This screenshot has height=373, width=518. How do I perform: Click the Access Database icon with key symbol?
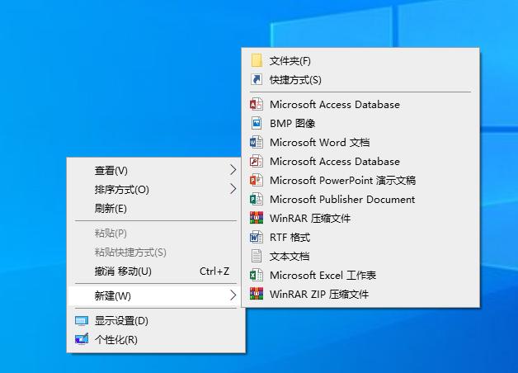tap(257, 161)
